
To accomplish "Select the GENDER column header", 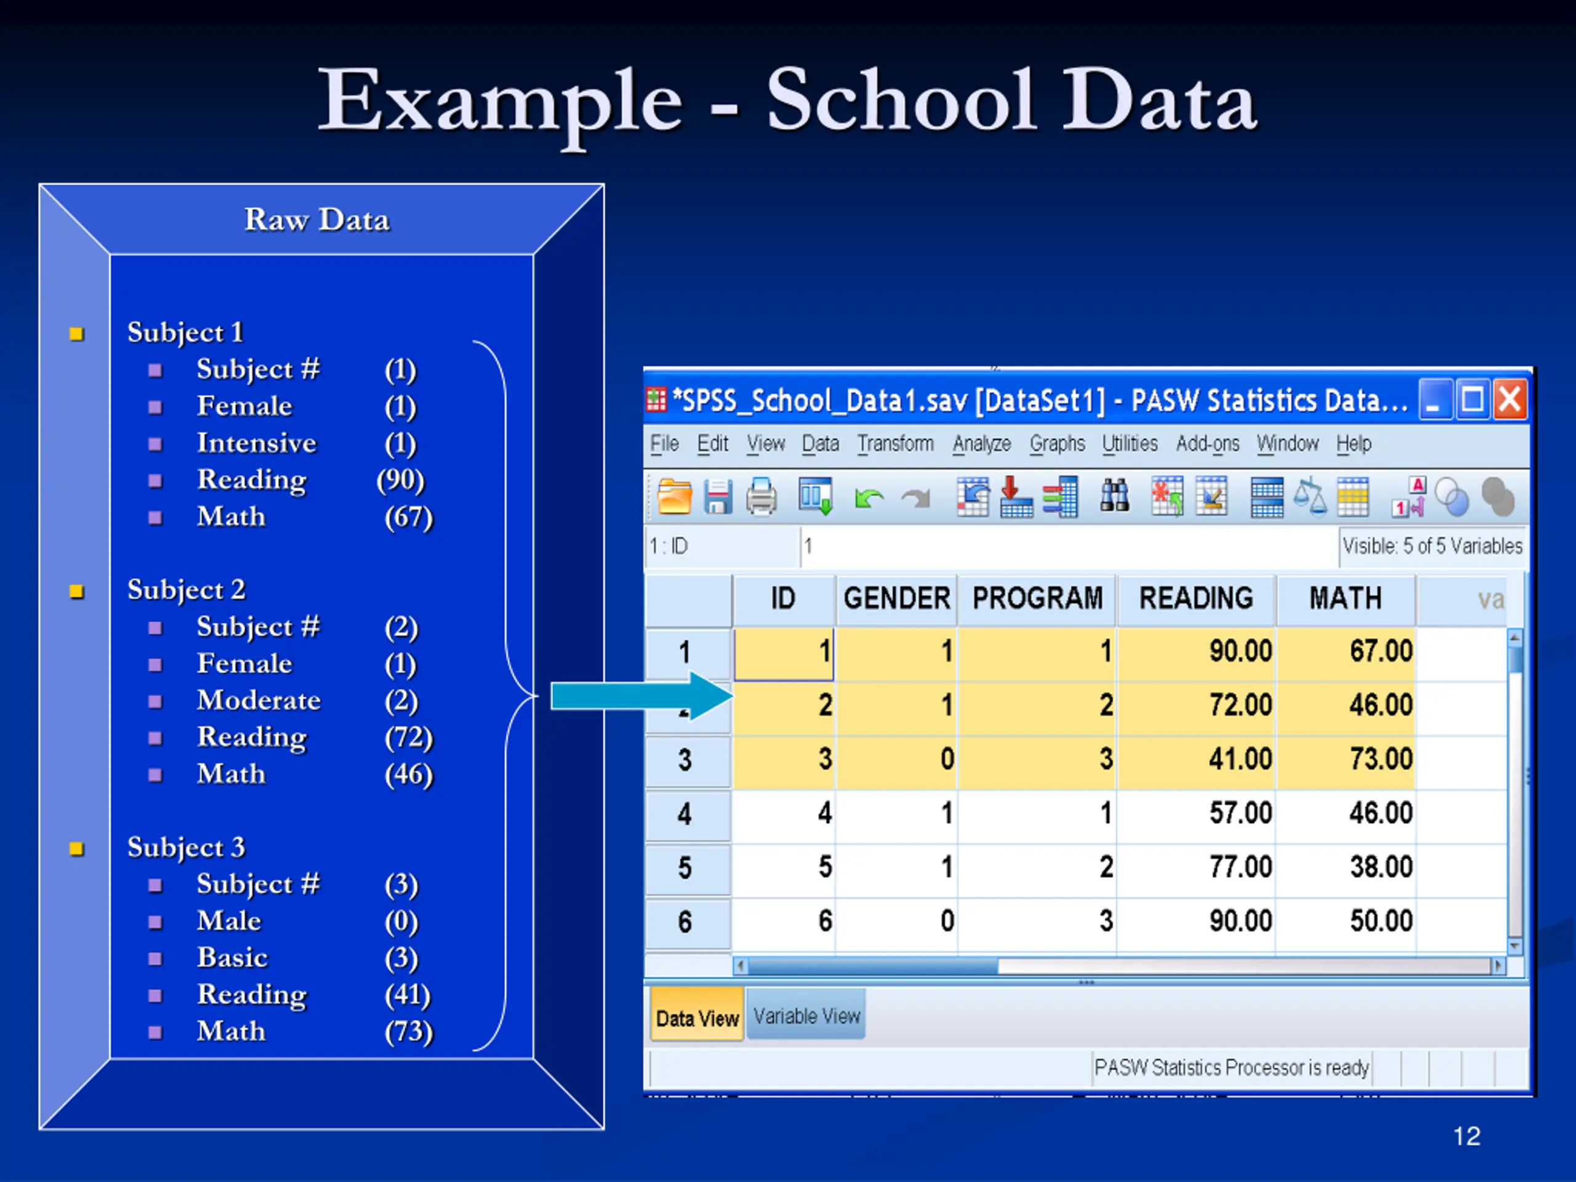I will [x=896, y=599].
